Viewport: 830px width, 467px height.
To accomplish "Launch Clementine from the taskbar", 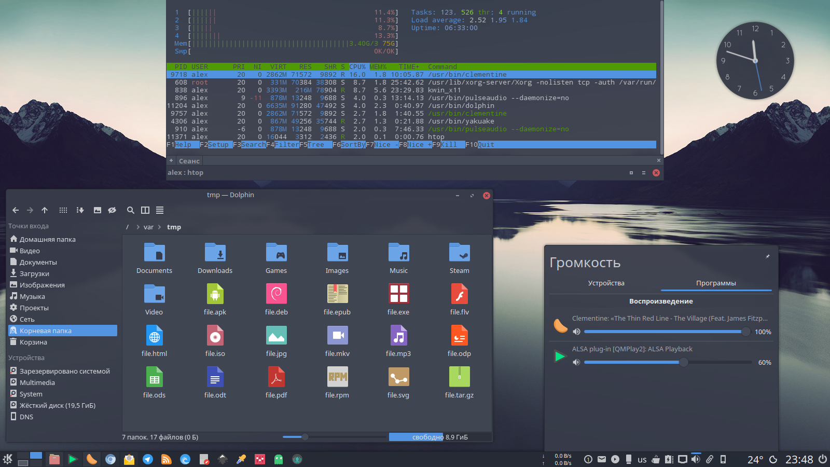I will [x=92, y=459].
